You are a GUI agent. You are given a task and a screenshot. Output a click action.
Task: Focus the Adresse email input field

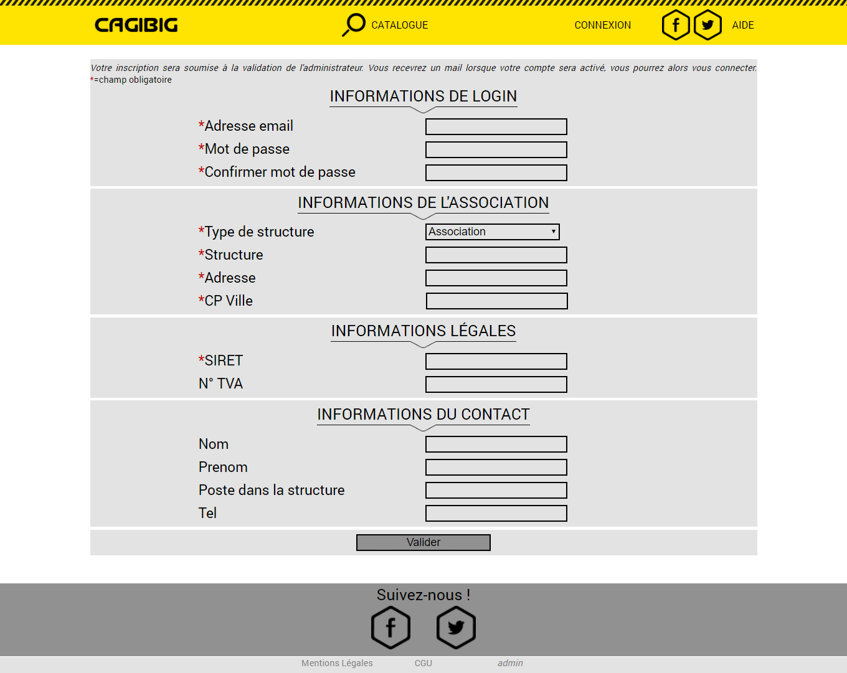click(x=496, y=126)
